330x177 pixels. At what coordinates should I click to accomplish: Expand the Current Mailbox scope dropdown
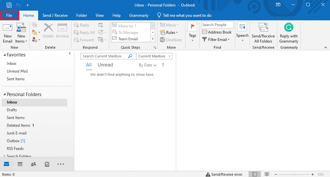click(x=154, y=56)
